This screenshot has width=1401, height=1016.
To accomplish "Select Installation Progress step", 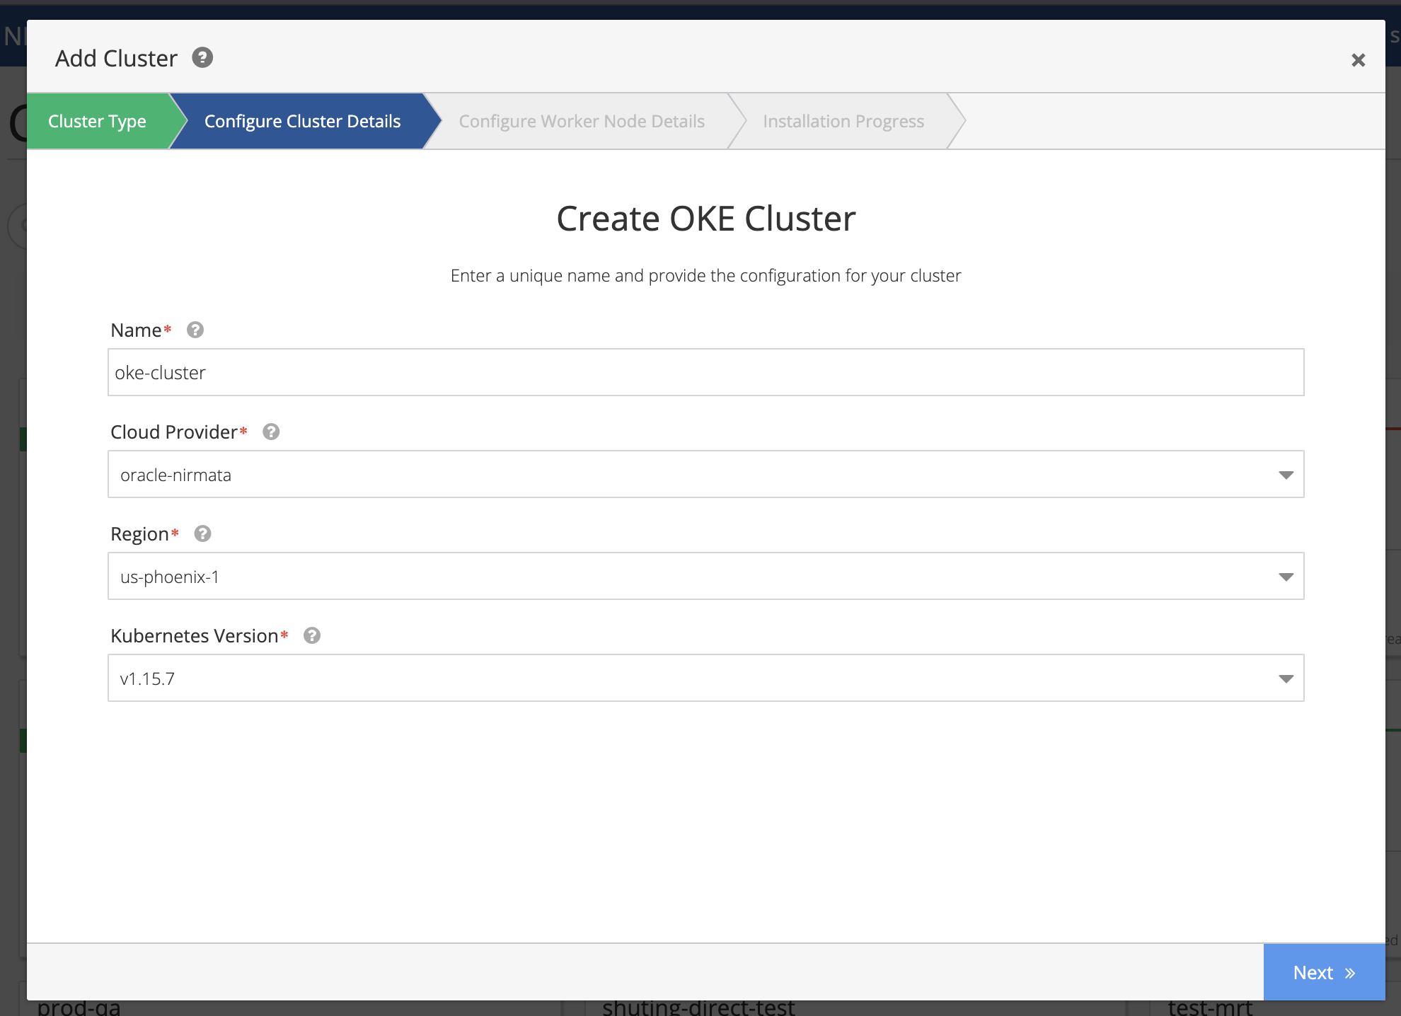I will pyautogui.click(x=843, y=121).
